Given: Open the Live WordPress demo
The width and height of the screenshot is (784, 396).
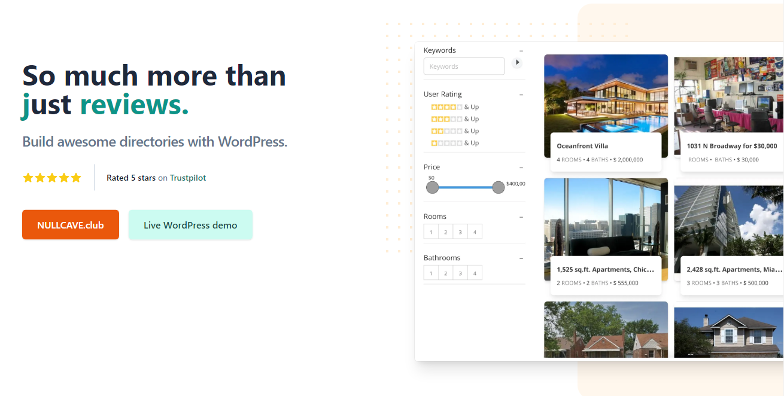Looking at the screenshot, I should (x=190, y=224).
